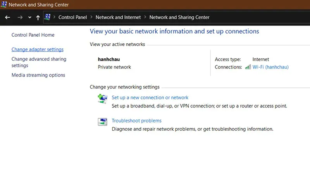The width and height of the screenshot is (310, 174).
Task: Click the Set up new connection icon
Action: pyautogui.click(x=102, y=99)
